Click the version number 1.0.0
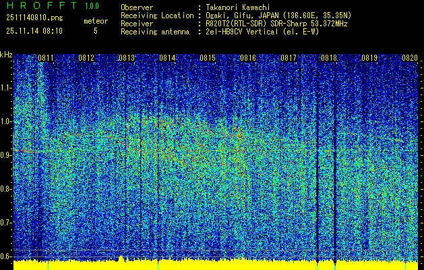Image resolution: width=424 pixels, height=270 pixels. 92,6
